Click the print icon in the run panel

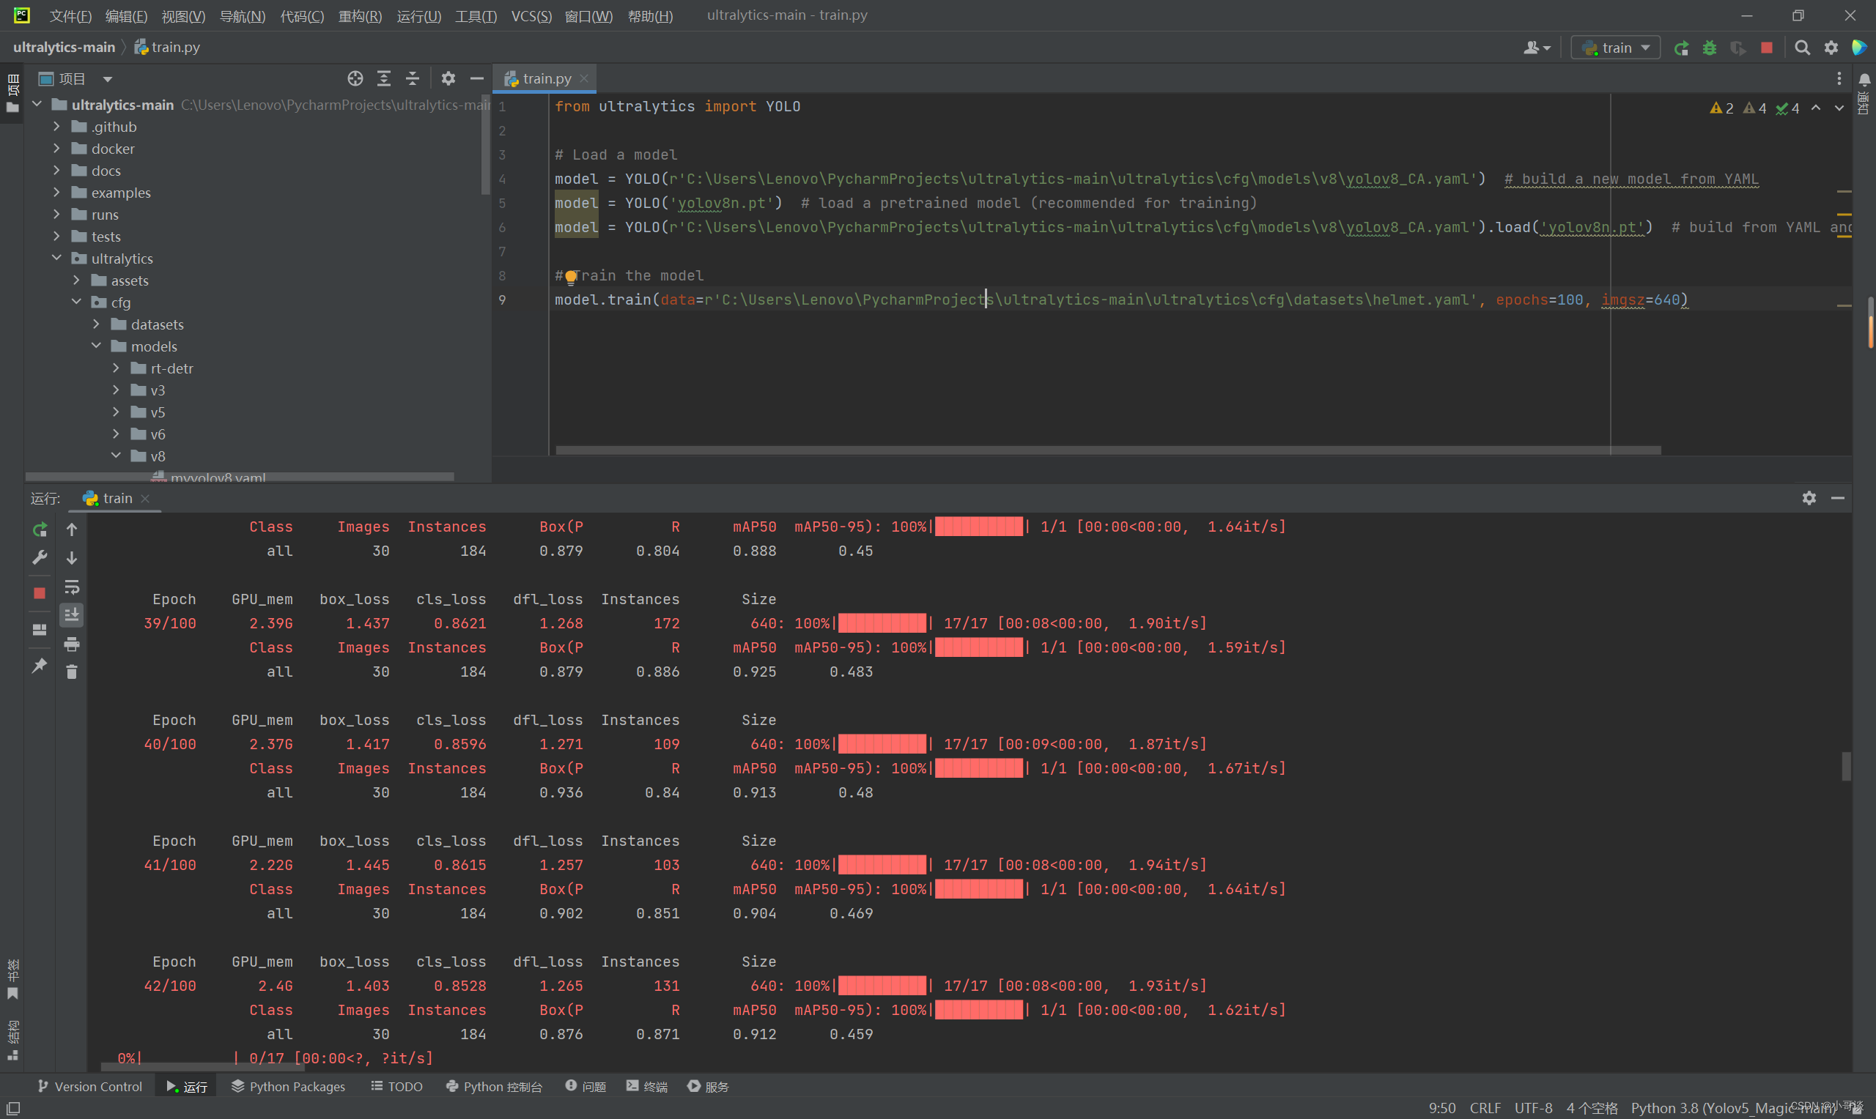[x=72, y=644]
